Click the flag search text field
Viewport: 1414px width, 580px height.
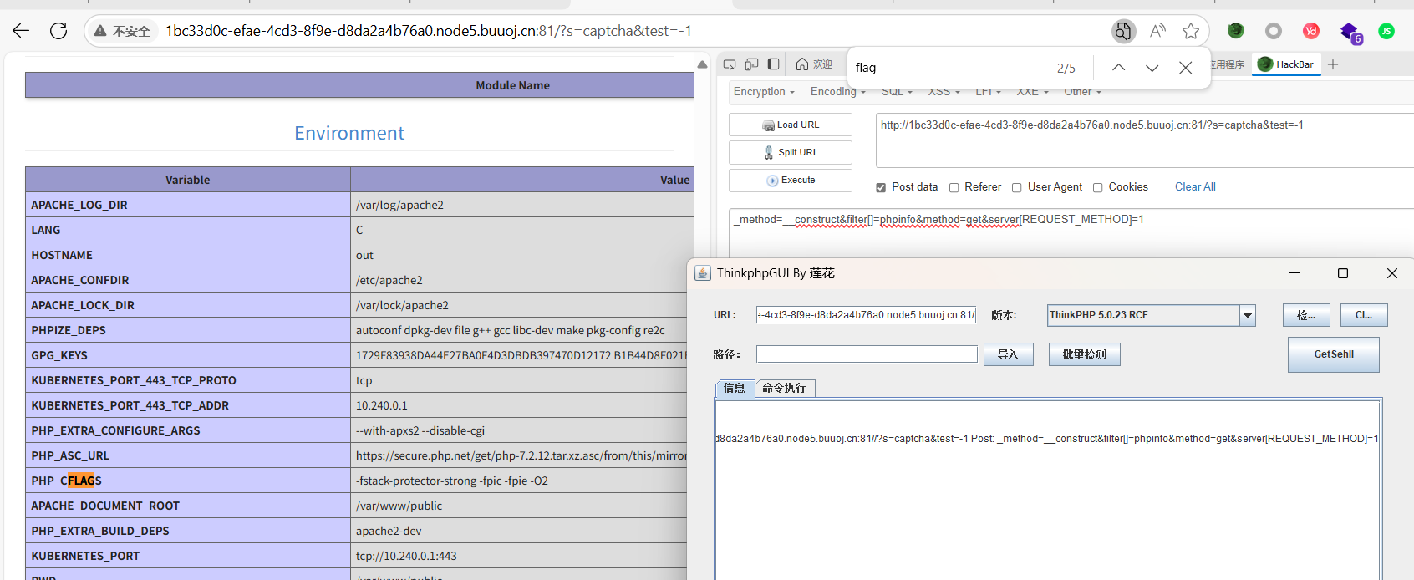(x=949, y=68)
